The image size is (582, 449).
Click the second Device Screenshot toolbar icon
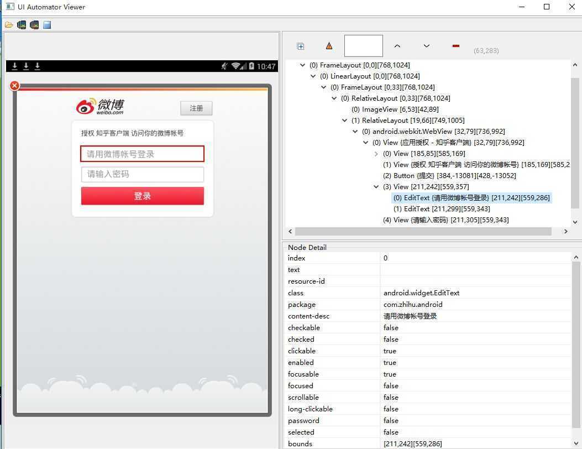pos(34,25)
